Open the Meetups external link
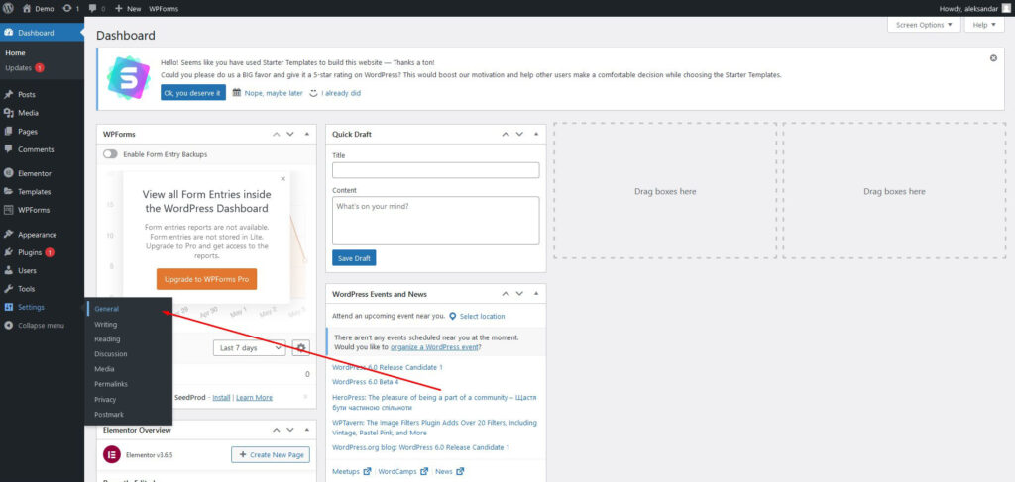 pyautogui.click(x=352, y=472)
